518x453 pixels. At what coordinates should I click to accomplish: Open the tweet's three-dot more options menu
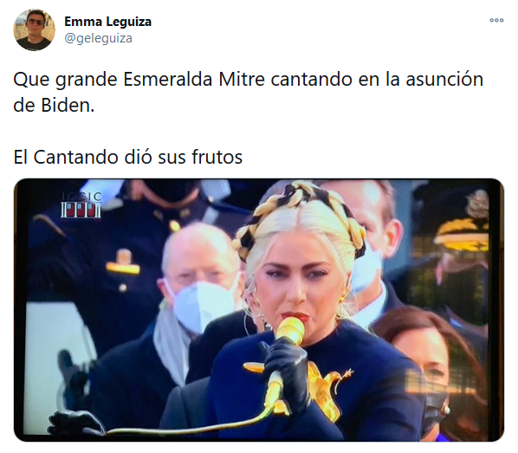pyautogui.click(x=496, y=21)
